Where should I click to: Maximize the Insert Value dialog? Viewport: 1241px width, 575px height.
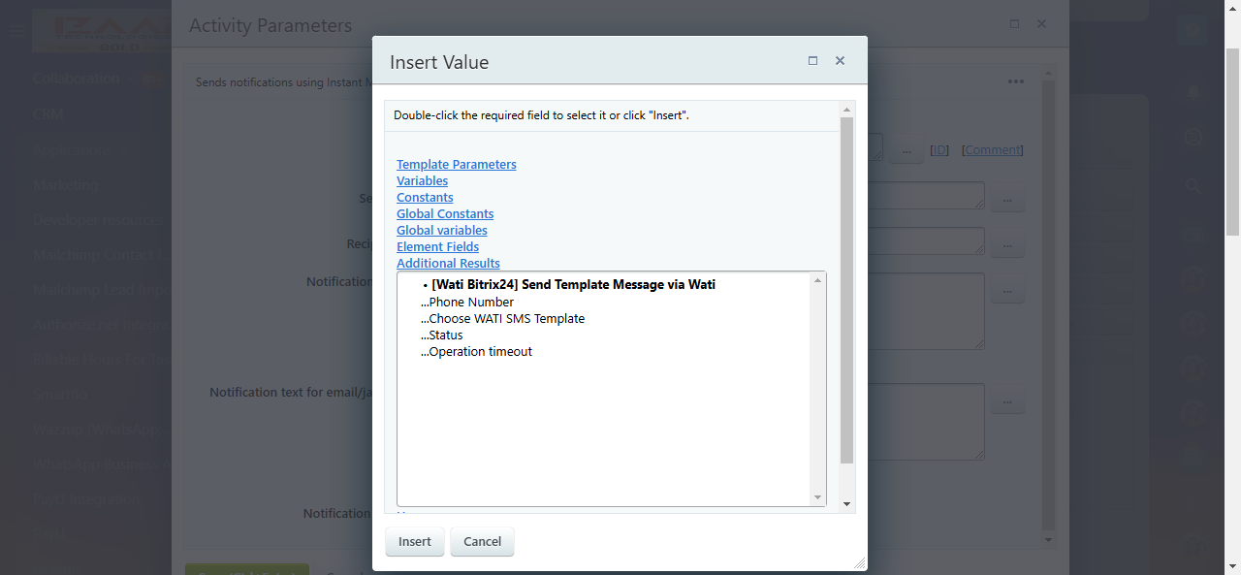[x=812, y=60]
